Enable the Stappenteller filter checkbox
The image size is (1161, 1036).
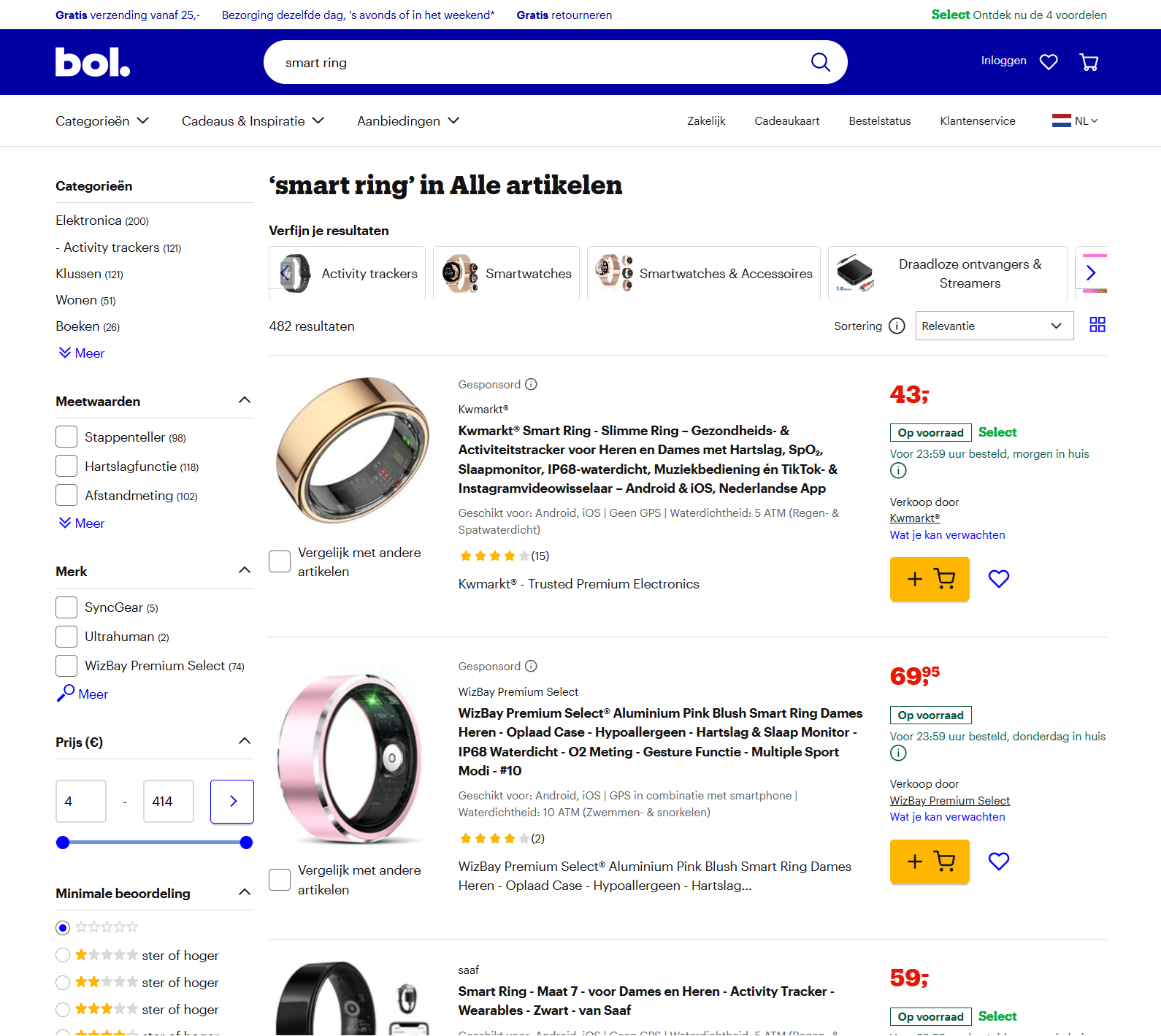click(x=66, y=436)
